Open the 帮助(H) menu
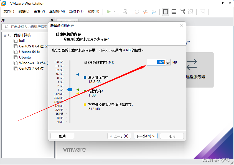 [93, 11]
